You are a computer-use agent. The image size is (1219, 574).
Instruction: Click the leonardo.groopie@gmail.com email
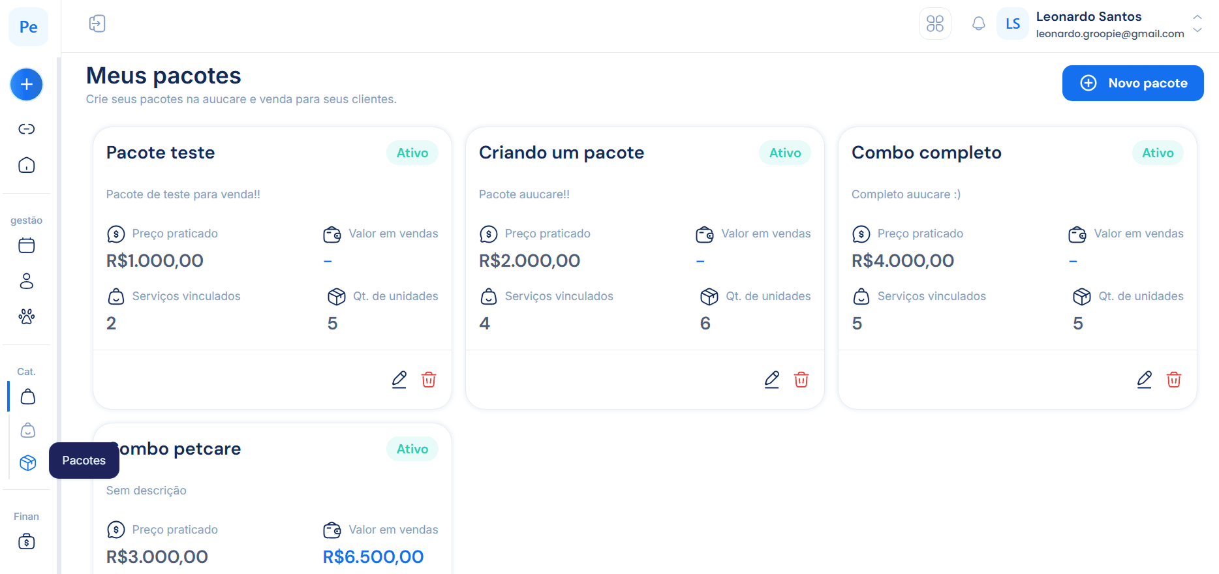[x=1110, y=34]
